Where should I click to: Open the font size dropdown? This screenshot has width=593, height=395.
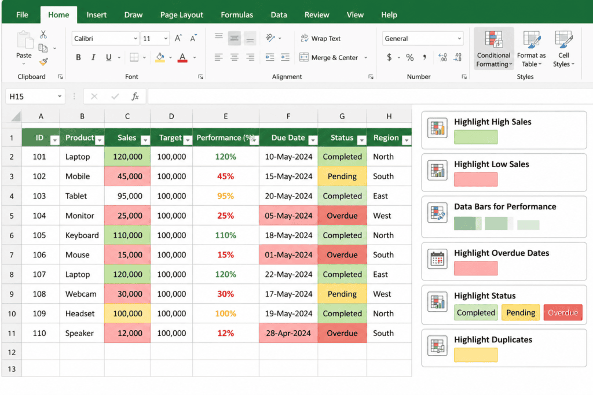[166, 39]
